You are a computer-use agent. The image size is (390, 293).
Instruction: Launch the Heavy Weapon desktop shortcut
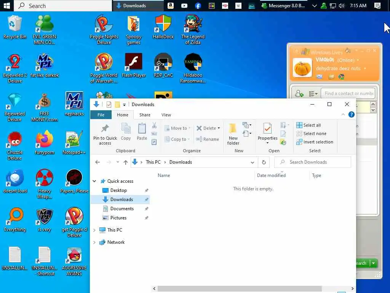(x=44, y=184)
